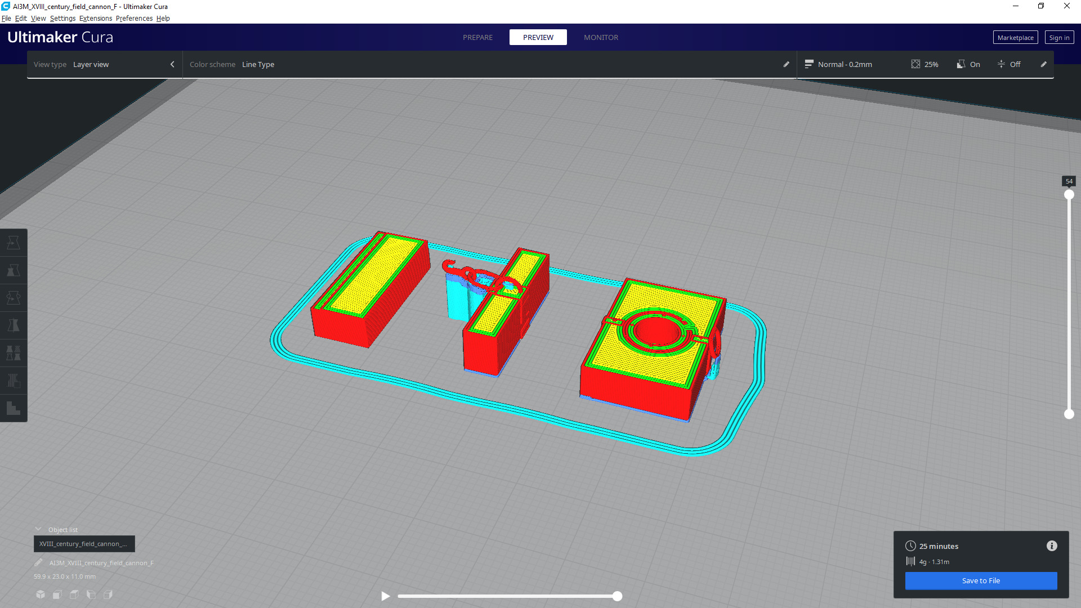
Task: Switch to the PREPARE stage tab
Action: (x=477, y=37)
